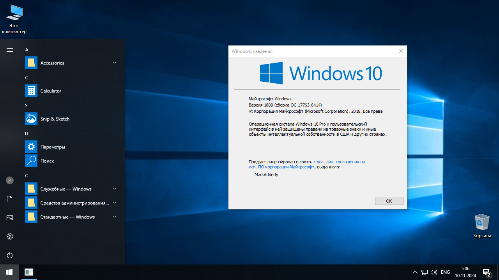Expand Стандартные — Windows chevron
The height and width of the screenshot is (280, 499).
click(x=115, y=217)
